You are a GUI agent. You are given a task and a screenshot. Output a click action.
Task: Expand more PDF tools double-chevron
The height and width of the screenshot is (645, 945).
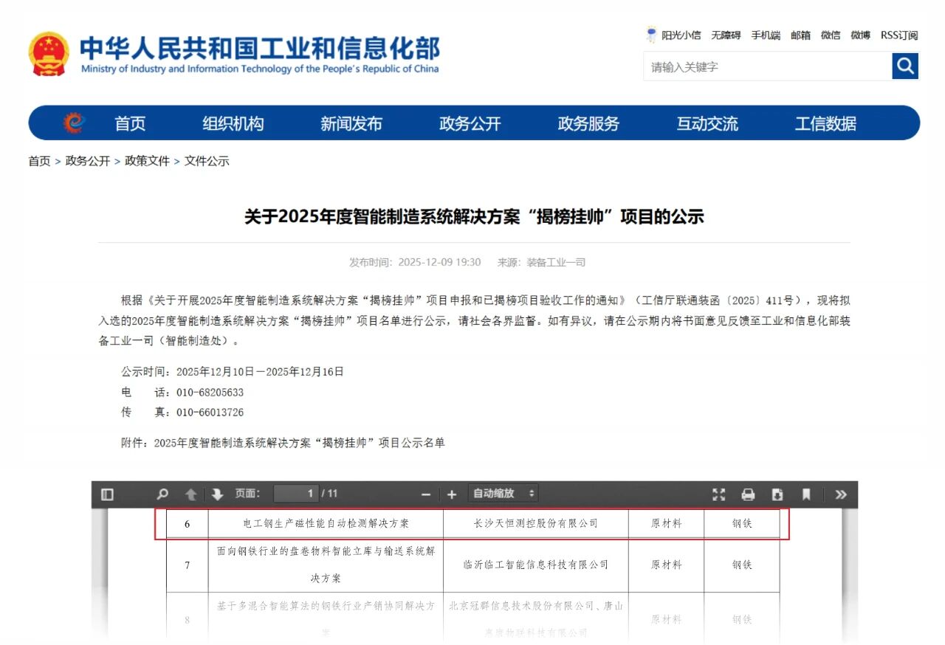[x=840, y=494]
